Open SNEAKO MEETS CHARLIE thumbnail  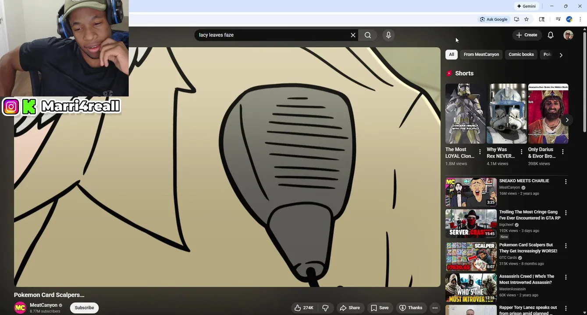click(471, 192)
